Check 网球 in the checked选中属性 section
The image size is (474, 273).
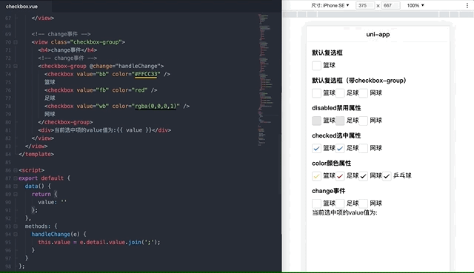tap(363, 148)
